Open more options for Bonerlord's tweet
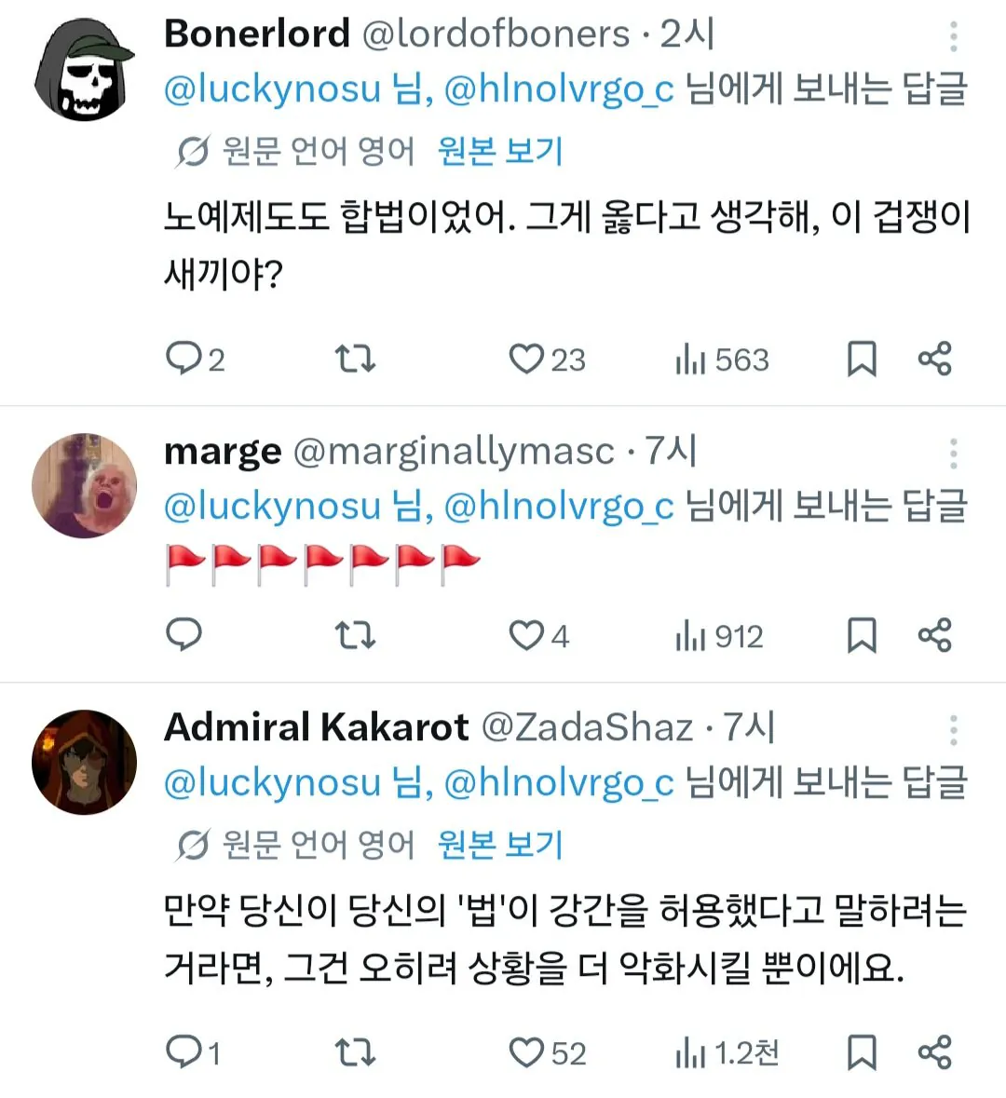 coord(953,36)
